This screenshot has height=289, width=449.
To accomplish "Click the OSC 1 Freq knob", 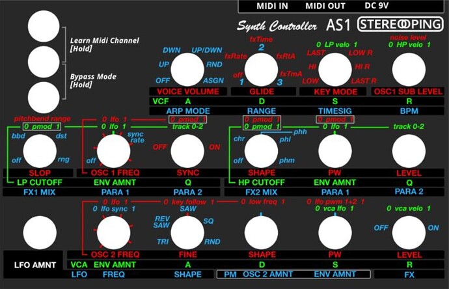I will click(114, 151).
